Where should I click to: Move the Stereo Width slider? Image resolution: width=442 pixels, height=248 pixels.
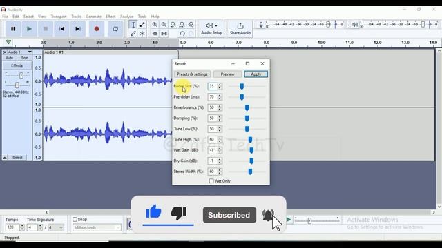(x=250, y=172)
